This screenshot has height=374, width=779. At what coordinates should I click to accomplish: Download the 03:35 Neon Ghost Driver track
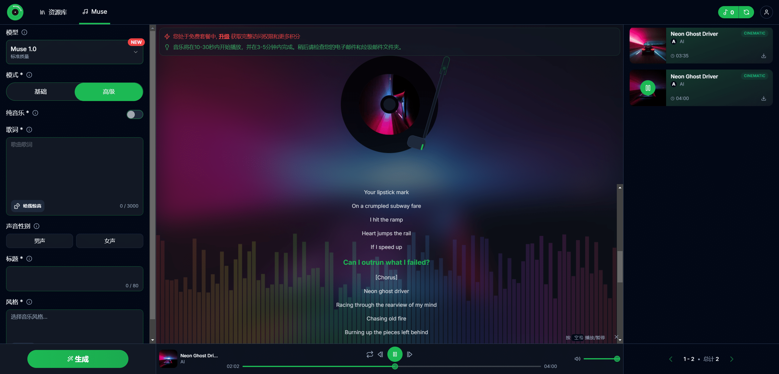[x=763, y=56]
